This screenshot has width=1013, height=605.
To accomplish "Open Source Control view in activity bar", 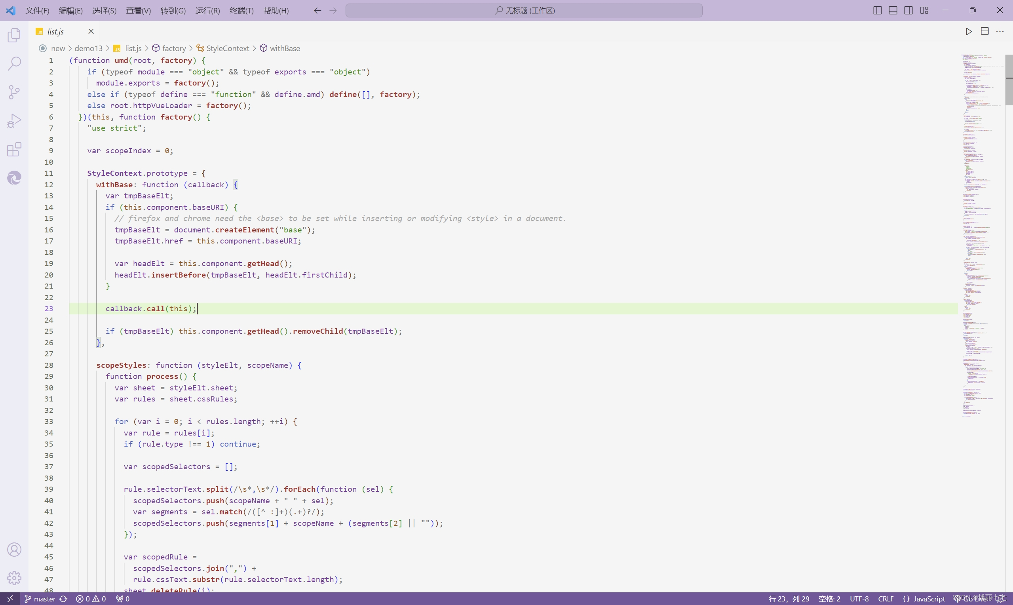I will pyautogui.click(x=14, y=92).
